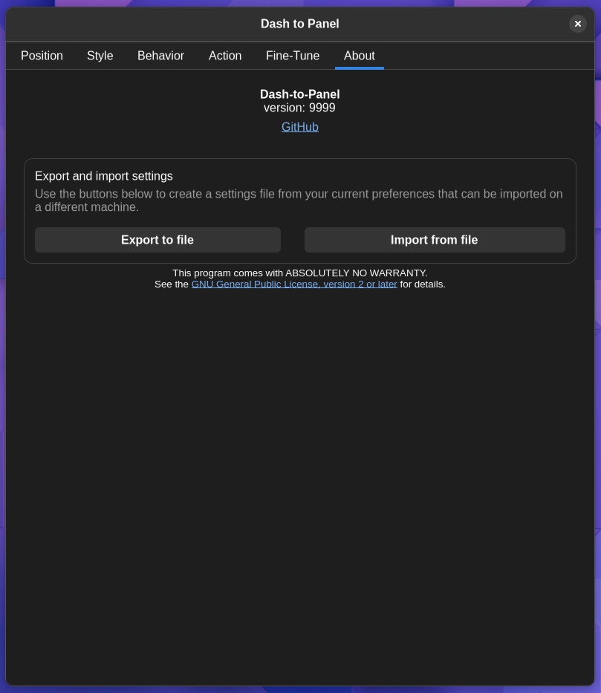Click Import from file button

click(435, 240)
